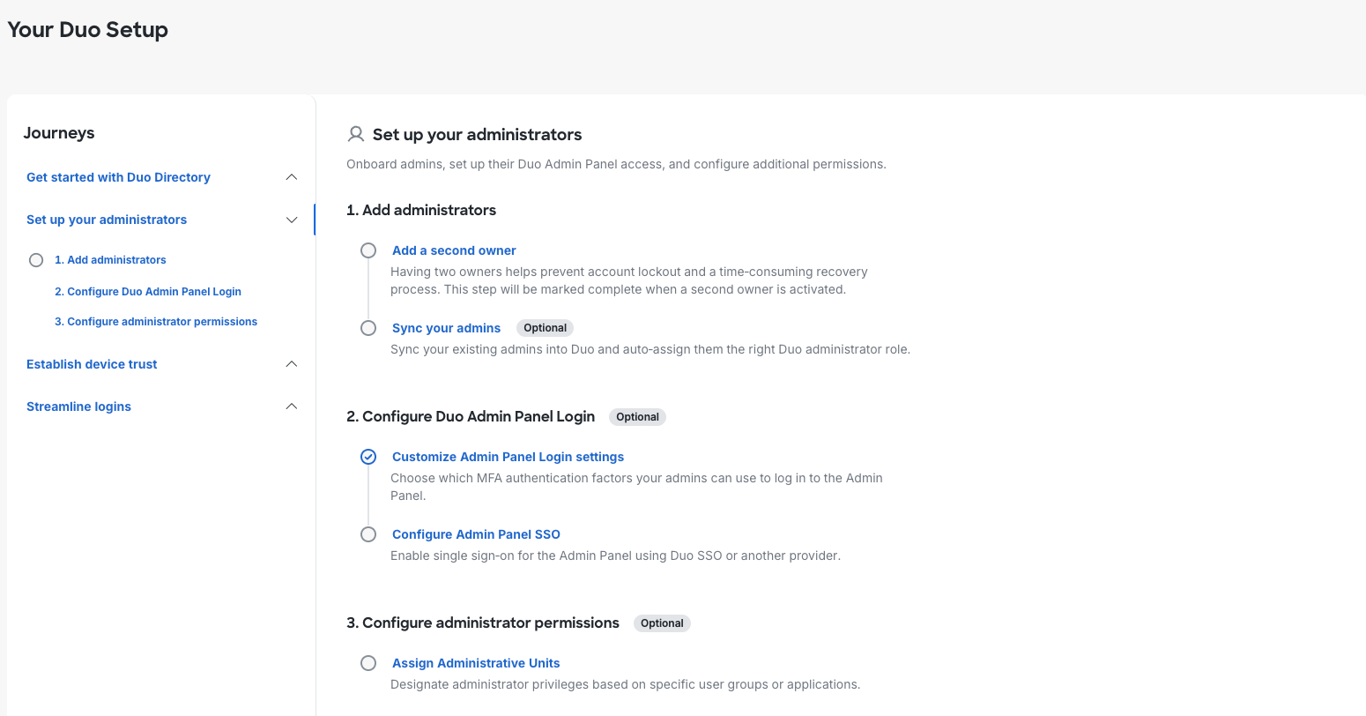The height and width of the screenshot is (716, 1366).
Task: Open the Assign Administrative Units link
Action: [476, 663]
